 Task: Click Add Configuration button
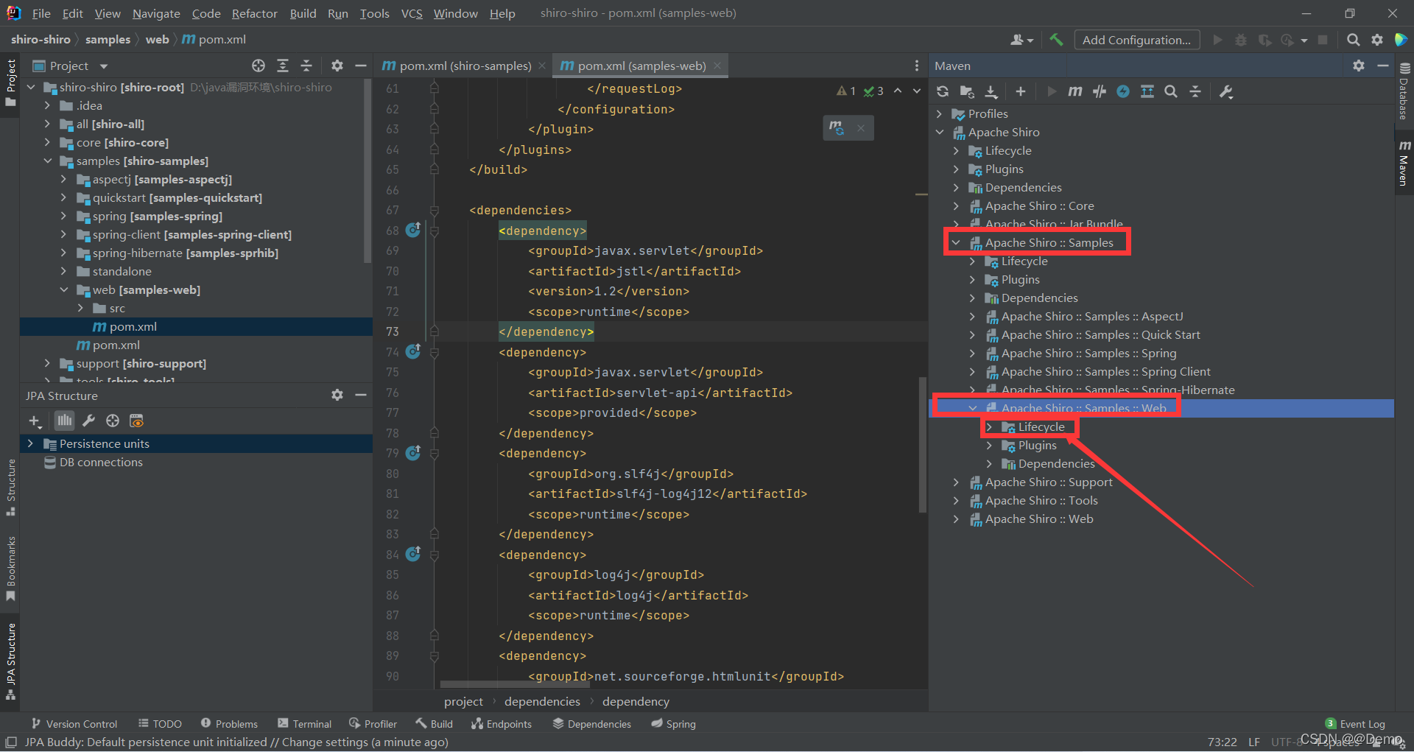pyautogui.click(x=1136, y=40)
